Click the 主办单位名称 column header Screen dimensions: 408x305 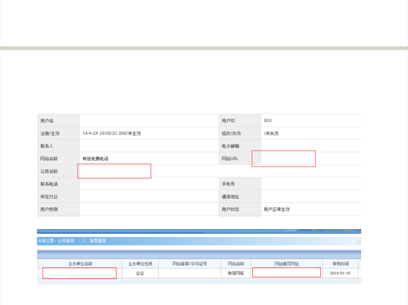81,264
